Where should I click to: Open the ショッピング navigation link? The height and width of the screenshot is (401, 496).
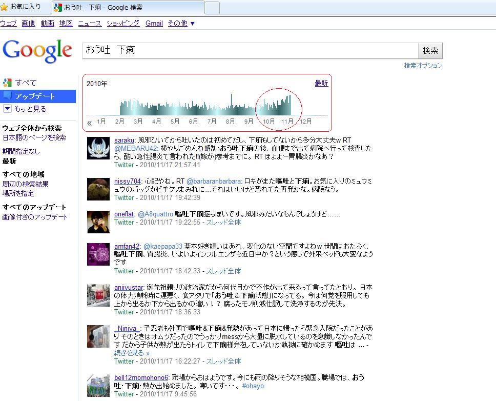[123, 24]
